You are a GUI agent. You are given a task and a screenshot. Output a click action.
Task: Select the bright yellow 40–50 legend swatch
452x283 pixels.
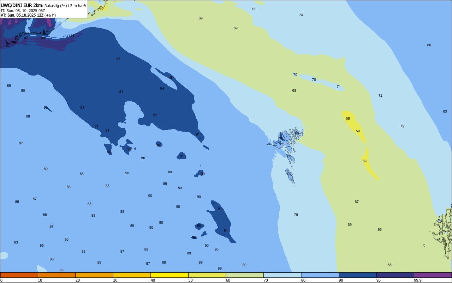[169, 275]
